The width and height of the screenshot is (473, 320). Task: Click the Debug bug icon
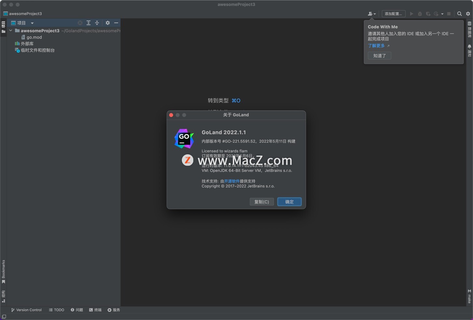[420, 14]
